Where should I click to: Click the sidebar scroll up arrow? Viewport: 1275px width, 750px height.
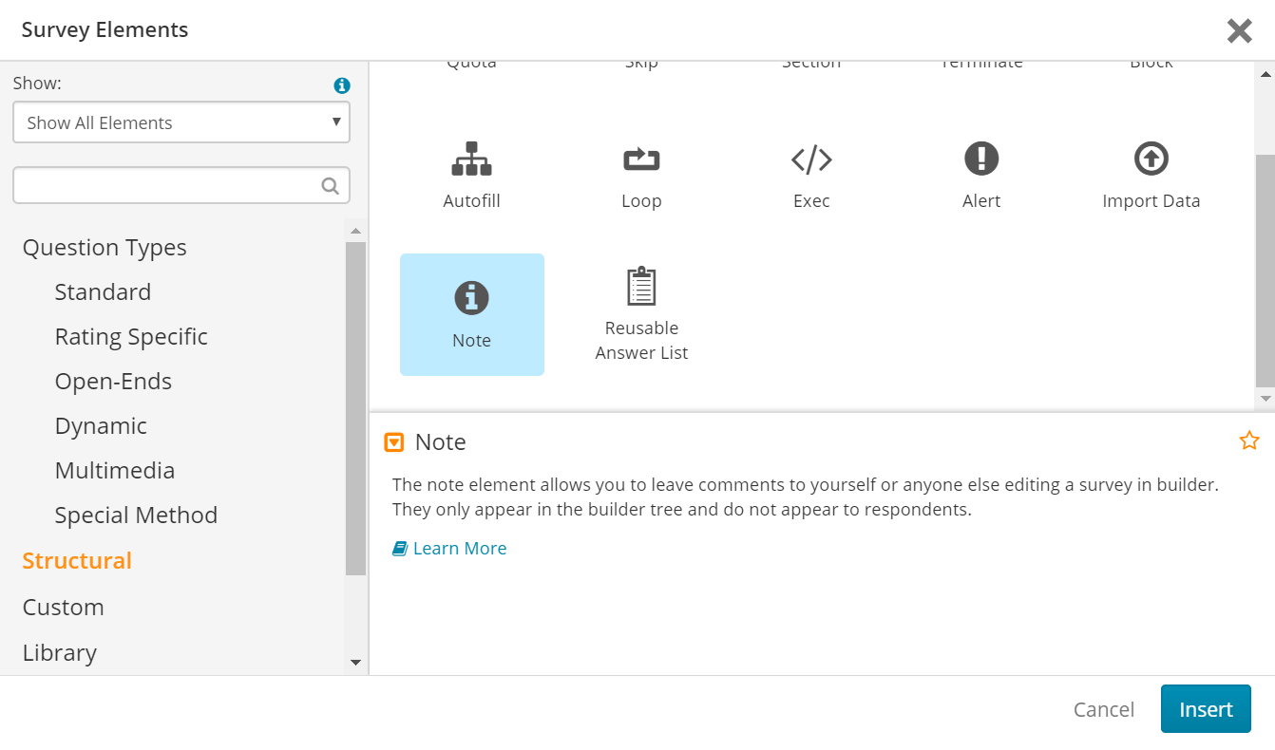click(x=355, y=231)
